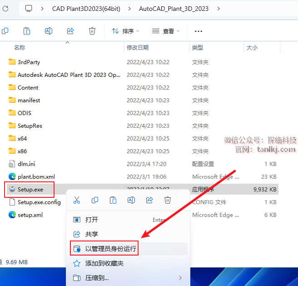Click the Delete trash icon in Explorer toolbar

point(92,31)
